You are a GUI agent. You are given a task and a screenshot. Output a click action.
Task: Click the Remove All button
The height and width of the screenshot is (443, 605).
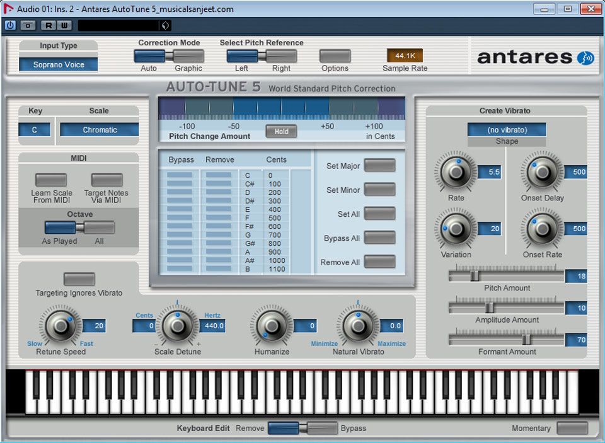[379, 262]
